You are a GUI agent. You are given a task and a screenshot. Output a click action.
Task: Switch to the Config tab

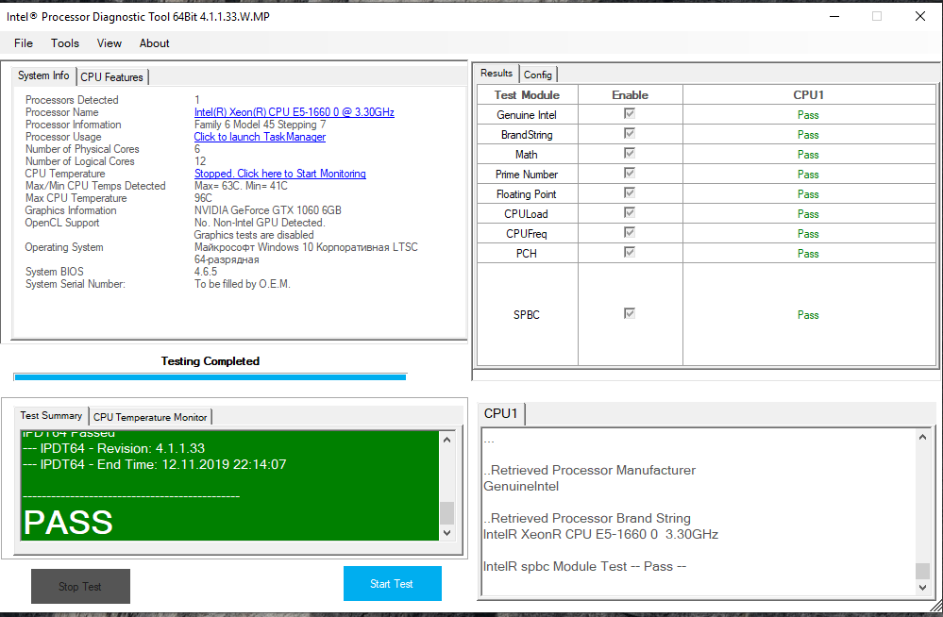(538, 75)
